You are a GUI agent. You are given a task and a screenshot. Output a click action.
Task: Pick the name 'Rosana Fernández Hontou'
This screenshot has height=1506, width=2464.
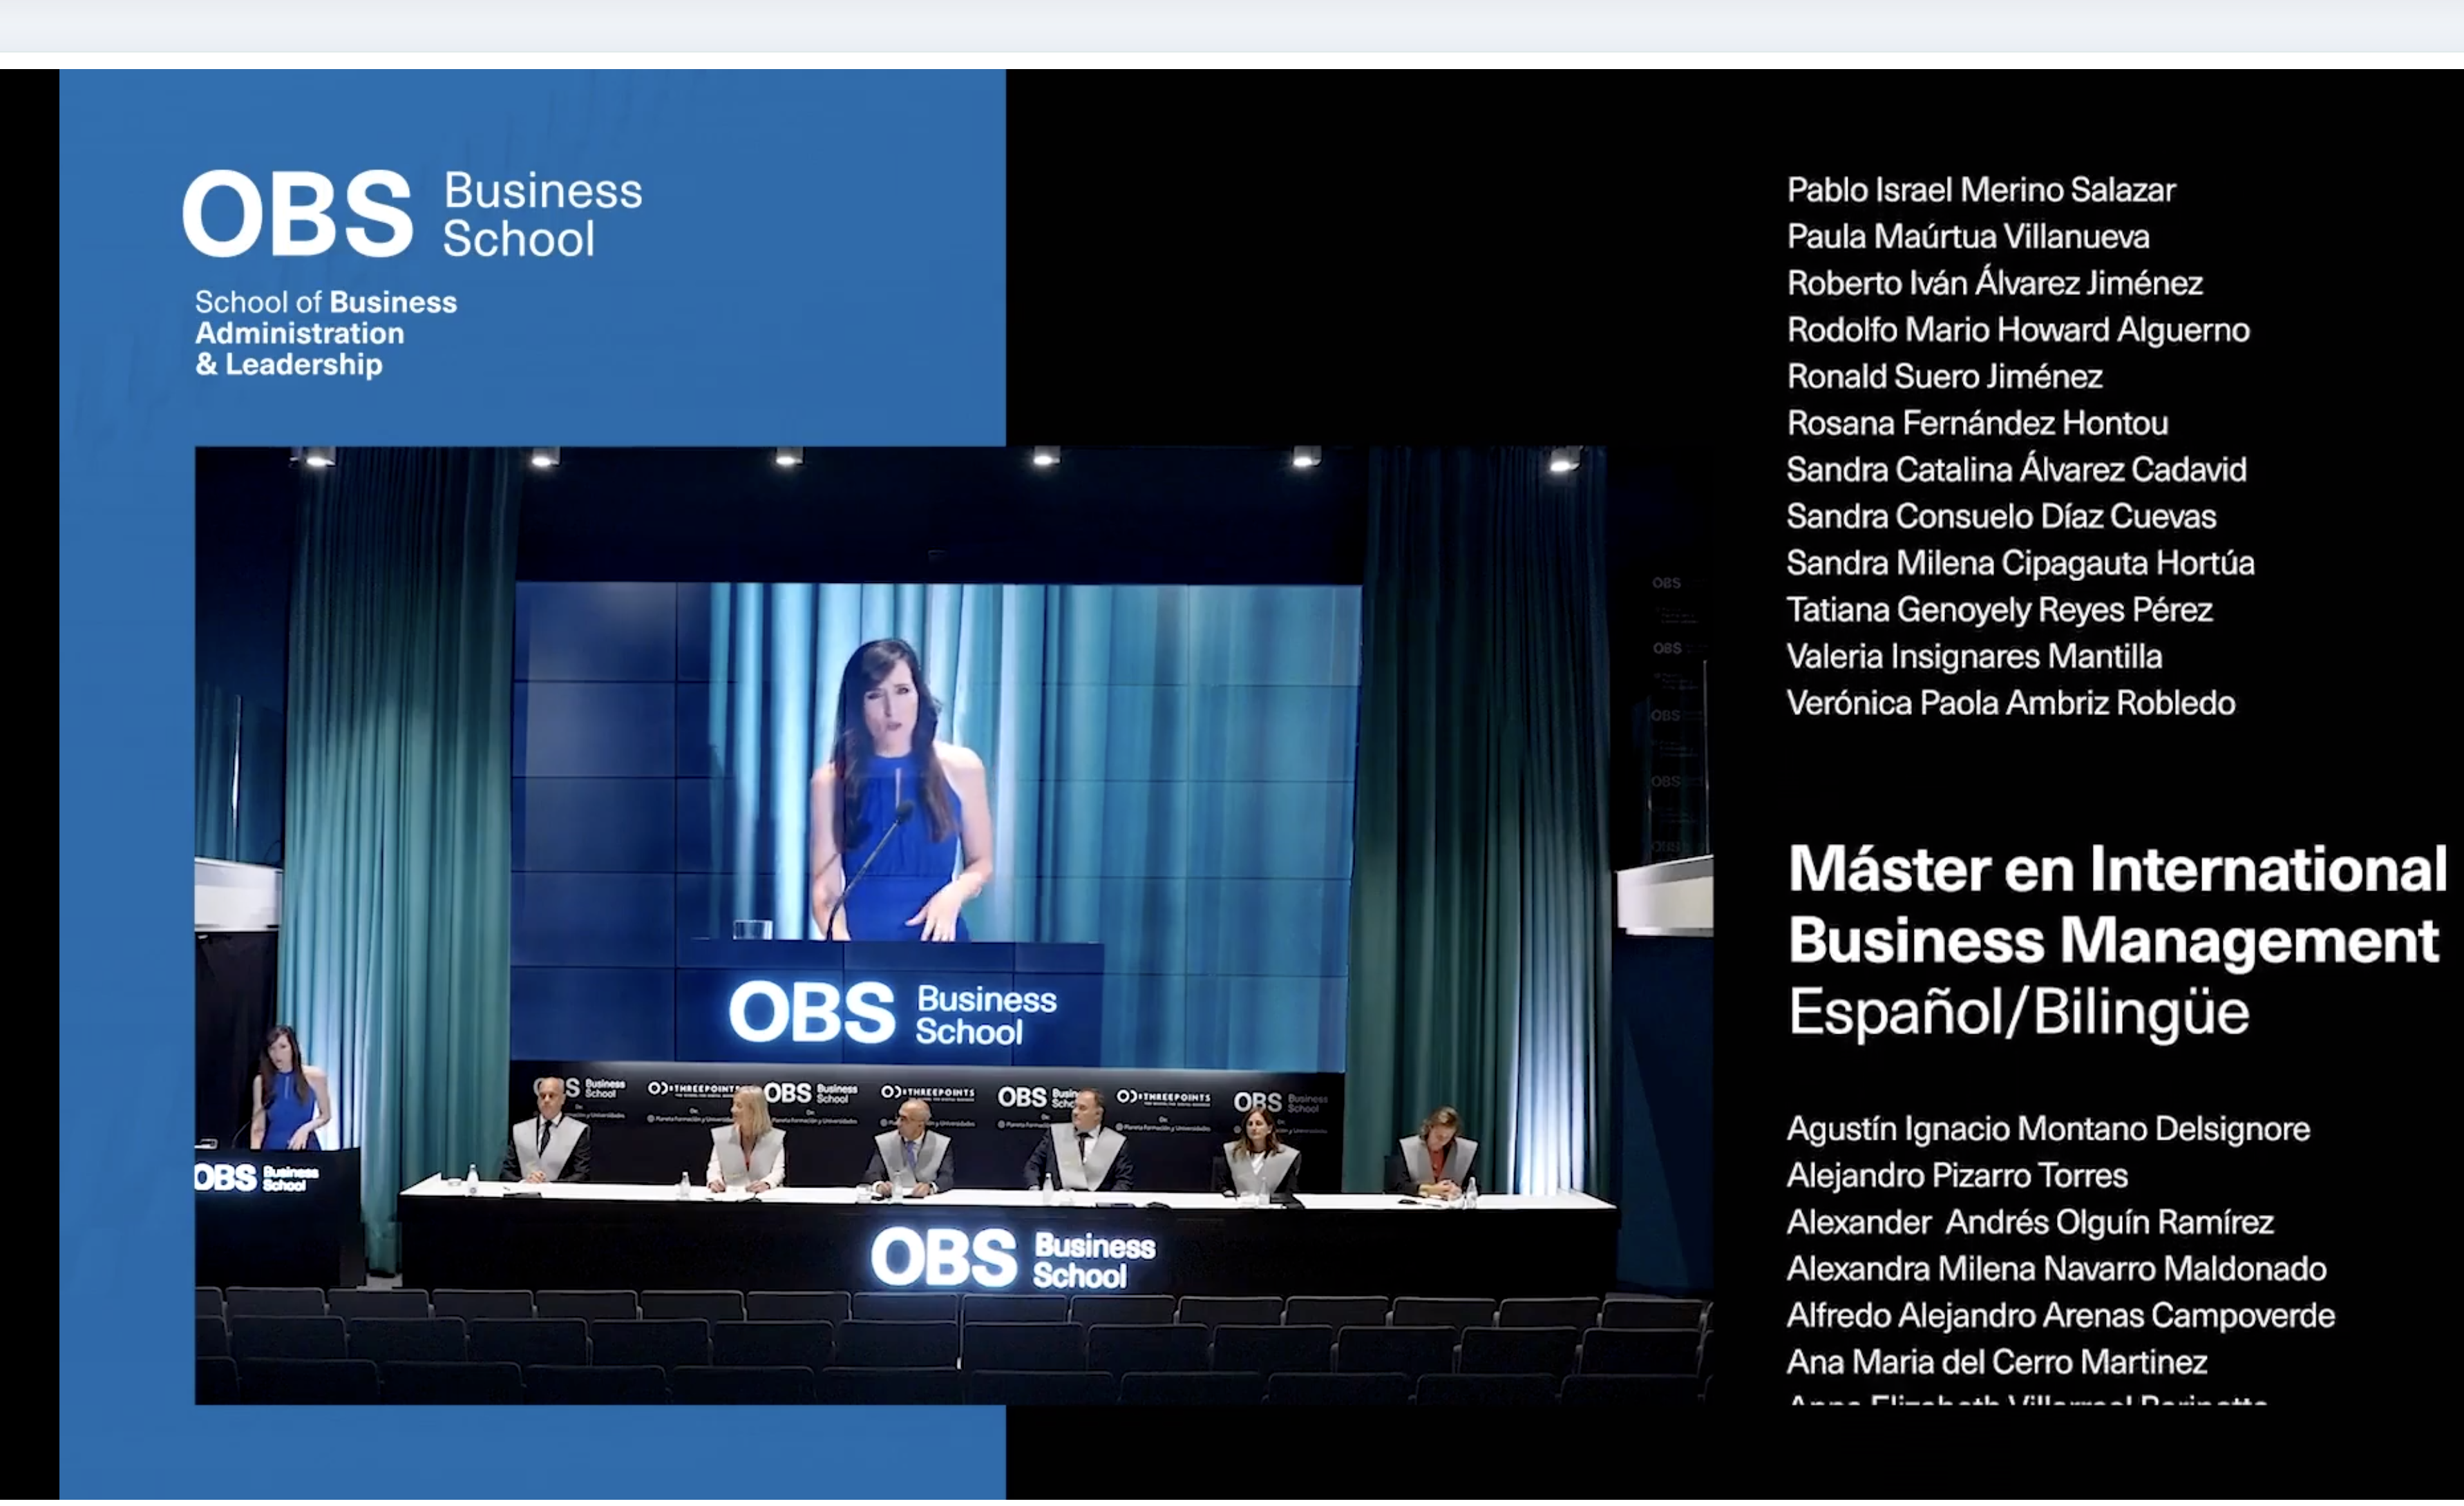click(x=1977, y=423)
